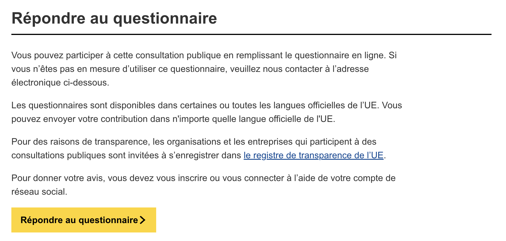Open the "le registre de transparence de l'UE" link

pos(313,155)
